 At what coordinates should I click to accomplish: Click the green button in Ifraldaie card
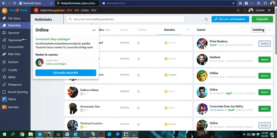[x=265, y=60]
